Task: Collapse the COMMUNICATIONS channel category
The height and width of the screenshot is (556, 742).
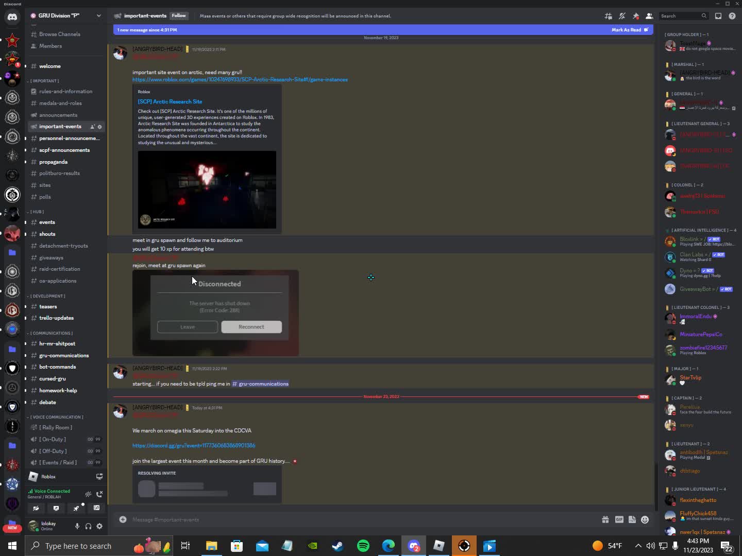Action: tap(52, 333)
